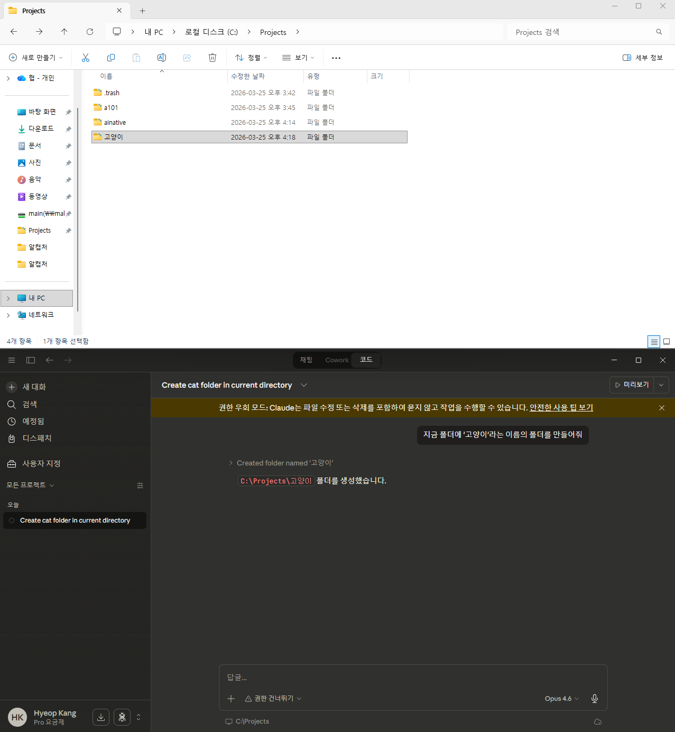
Task: Switch to the Cowork tab
Action: (337, 360)
